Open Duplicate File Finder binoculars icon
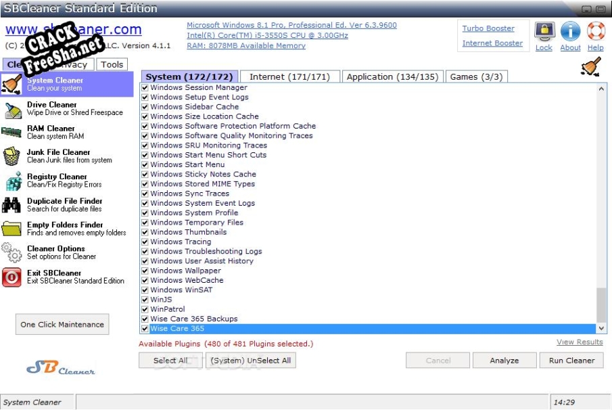612x410 pixels. [11, 205]
